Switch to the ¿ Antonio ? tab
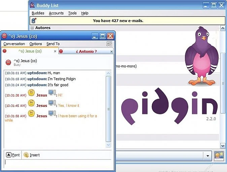 click(x=86, y=51)
